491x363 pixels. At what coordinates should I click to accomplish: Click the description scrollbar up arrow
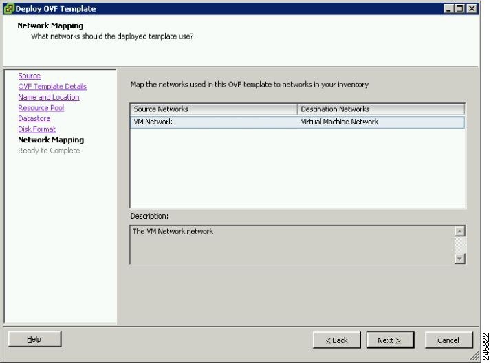coord(459,232)
